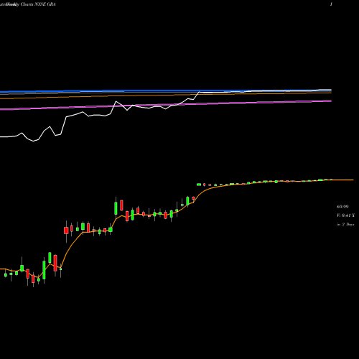The width and height of the screenshot is (359, 359).
Task: Click the 'V: 0.41 X' volume label
Action: click(345, 215)
